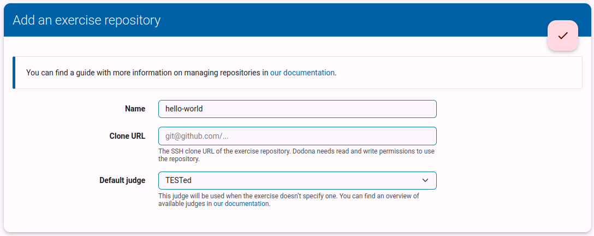Click the "Add an exercise repository" heading

pyautogui.click(x=87, y=20)
